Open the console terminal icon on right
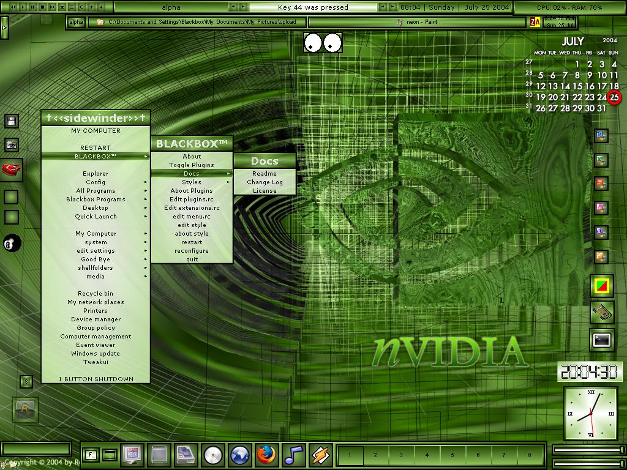The height and width of the screenshot is (470, 627). [x=602, y=340]
